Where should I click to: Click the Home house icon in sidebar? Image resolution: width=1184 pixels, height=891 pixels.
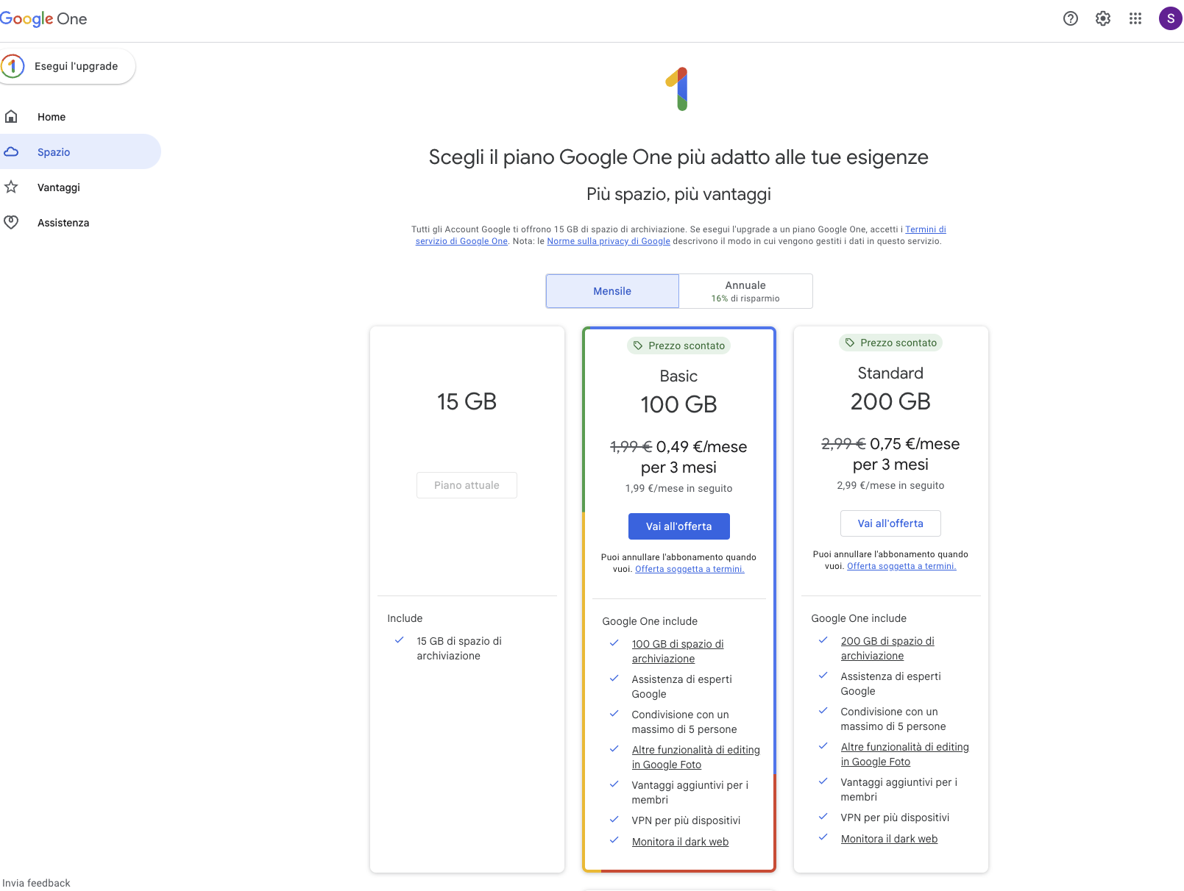click(x=11, y=117)
